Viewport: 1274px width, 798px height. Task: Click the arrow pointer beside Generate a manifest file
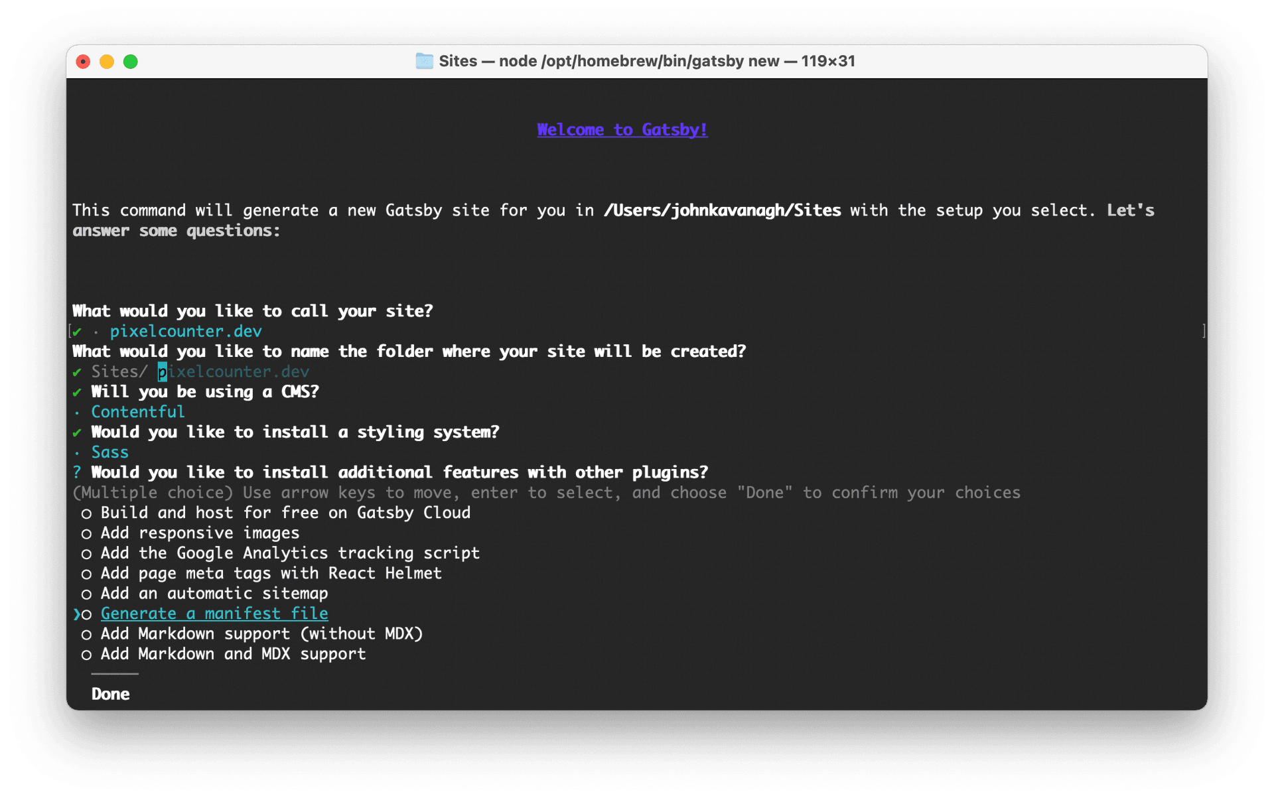pyautogui.click(x=76, y=614)
